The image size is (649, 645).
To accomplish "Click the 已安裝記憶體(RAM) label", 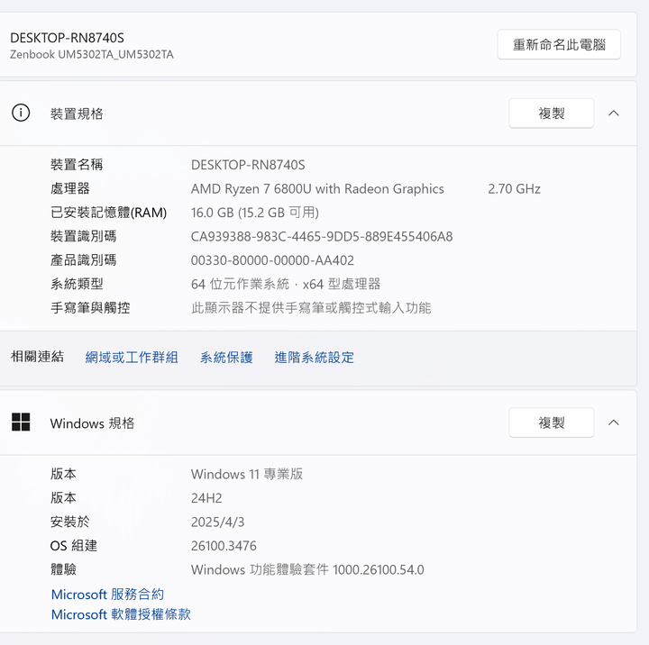I will 108,213.
